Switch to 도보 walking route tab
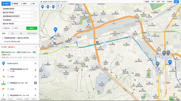Screen dimensions: 181x101 coord(33,4)
